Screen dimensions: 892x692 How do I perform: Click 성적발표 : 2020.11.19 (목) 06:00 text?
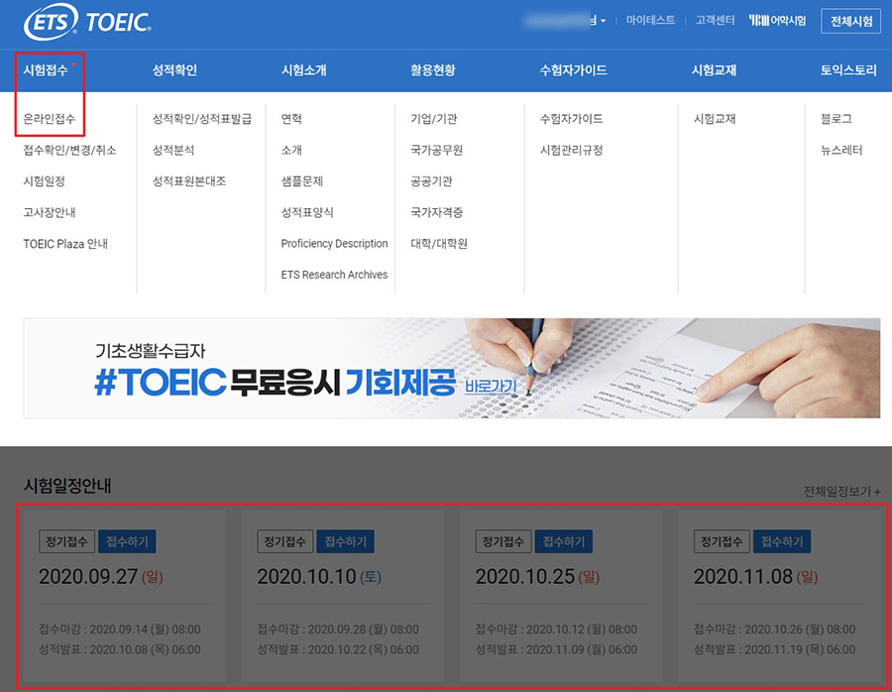774,649
